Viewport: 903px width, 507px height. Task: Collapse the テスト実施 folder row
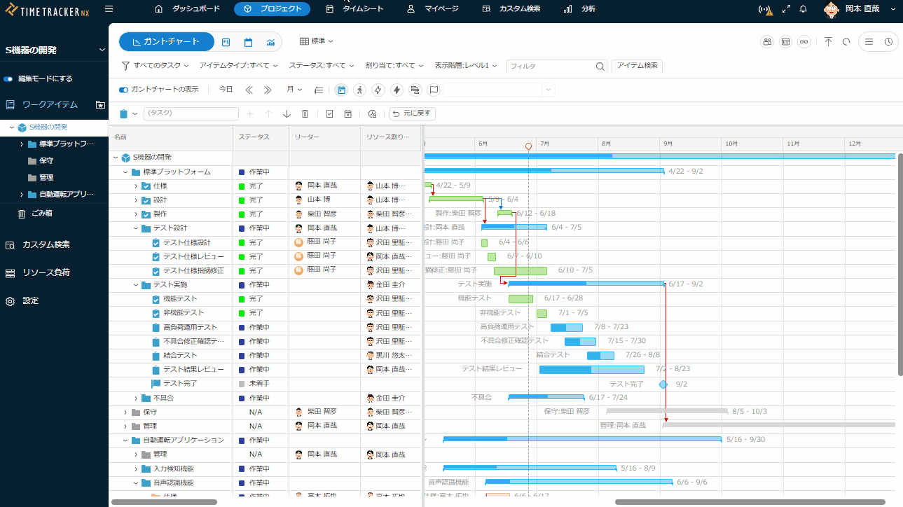tap(136, 285)
